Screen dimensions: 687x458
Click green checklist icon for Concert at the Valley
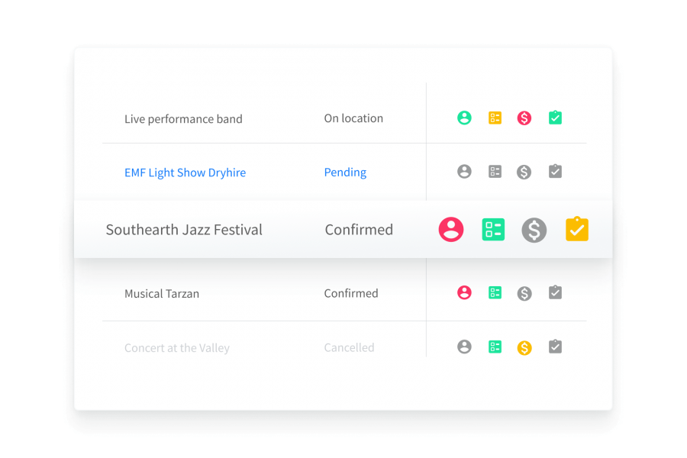click(495, 347)
